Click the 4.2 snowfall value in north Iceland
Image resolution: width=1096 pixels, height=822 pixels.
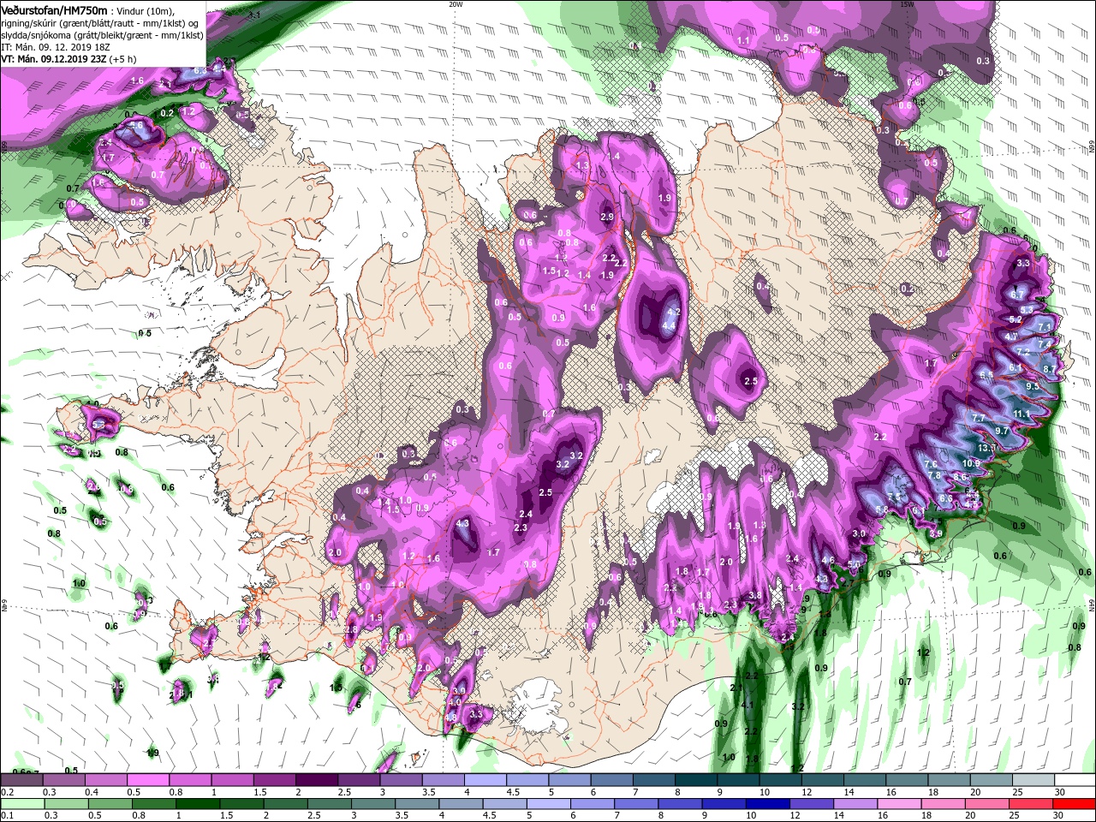[x=673, y=313]
